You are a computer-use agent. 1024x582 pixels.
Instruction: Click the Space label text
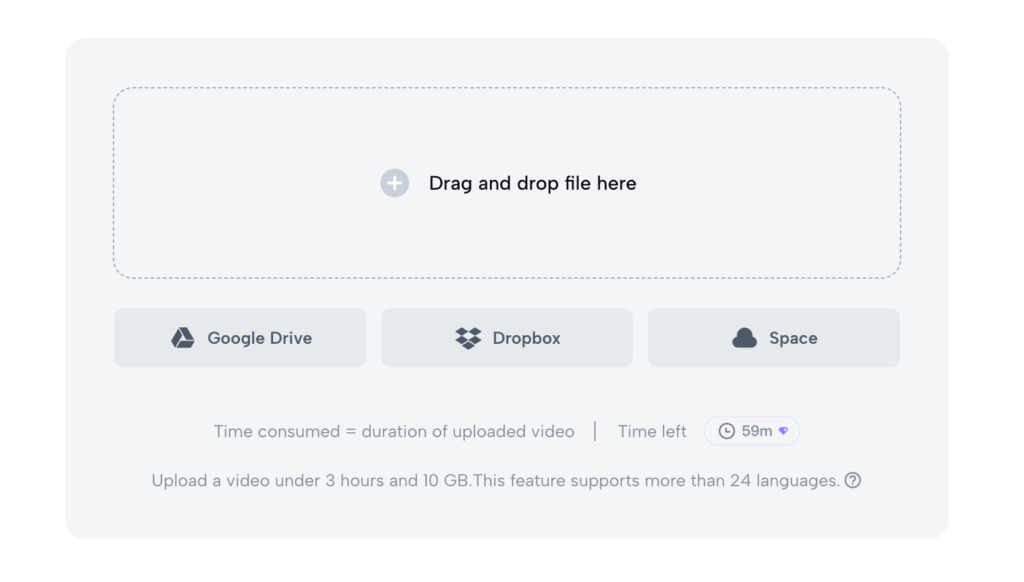point(793,338)
